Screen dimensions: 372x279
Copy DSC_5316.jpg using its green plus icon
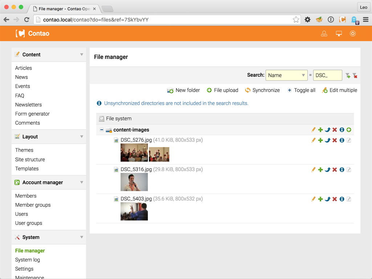tap(320, 170)
